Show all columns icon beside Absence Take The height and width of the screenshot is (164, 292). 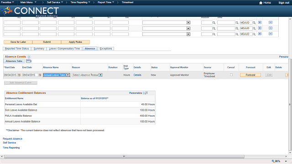click(x=28, y=61)
